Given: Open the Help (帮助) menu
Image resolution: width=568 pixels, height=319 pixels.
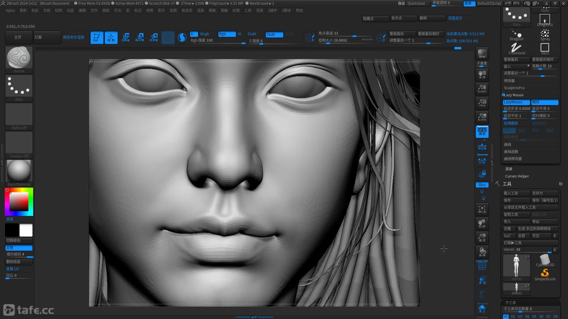Looking at the screenshot, I should point(299,10).
